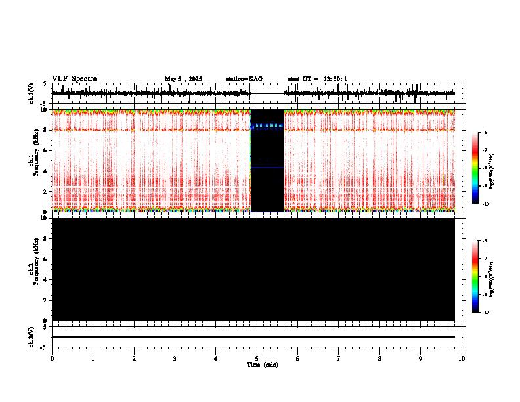
Task: Click time-axis tick label "1"
Action: coord(93,359)
